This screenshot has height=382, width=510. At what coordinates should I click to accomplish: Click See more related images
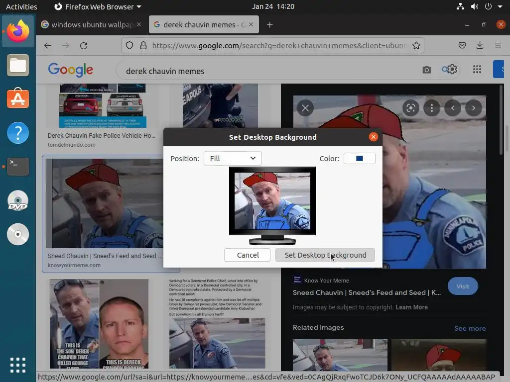point(470,328)
